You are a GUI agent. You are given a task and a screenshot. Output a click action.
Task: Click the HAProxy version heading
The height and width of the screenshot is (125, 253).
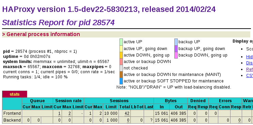tap(109, 9)
